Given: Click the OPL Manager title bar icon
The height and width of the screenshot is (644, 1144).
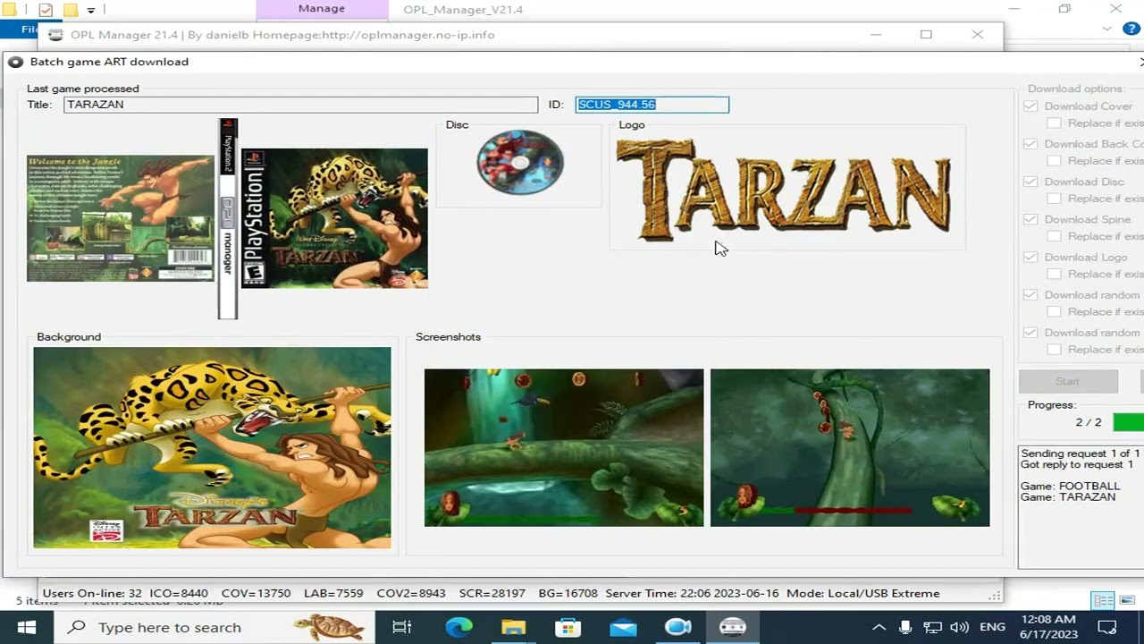Looking at the screenshot, I should [x=56, y=35].
